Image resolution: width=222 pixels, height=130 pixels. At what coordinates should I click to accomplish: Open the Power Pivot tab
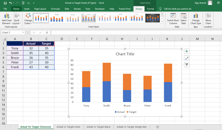125,9
